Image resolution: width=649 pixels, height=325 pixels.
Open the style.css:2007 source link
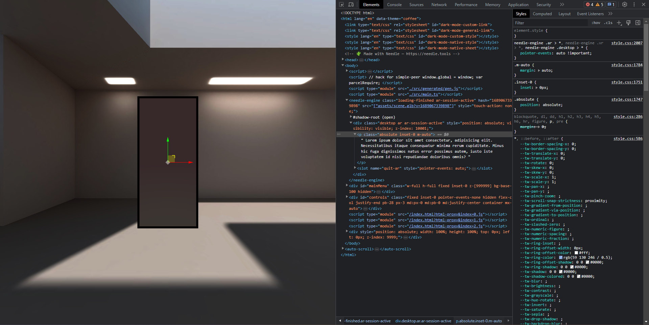(x=627, y=43)
